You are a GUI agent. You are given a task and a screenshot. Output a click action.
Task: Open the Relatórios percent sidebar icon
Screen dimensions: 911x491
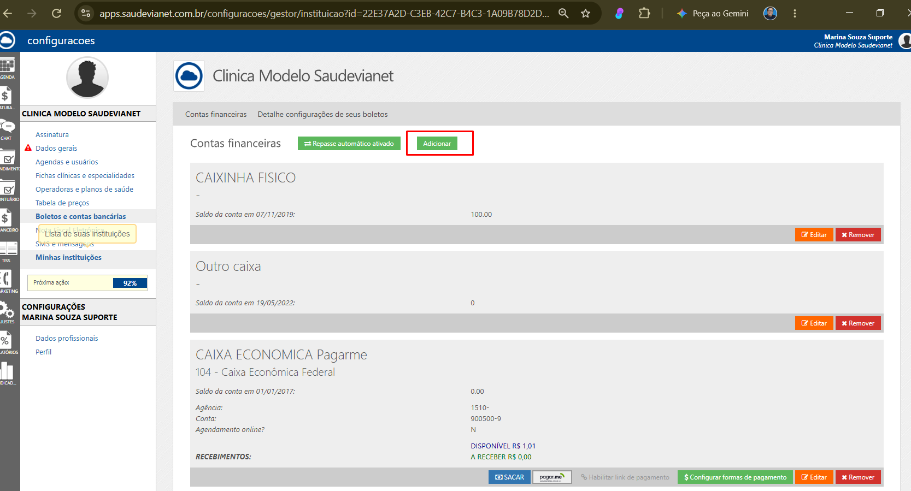tap(7, 343)
